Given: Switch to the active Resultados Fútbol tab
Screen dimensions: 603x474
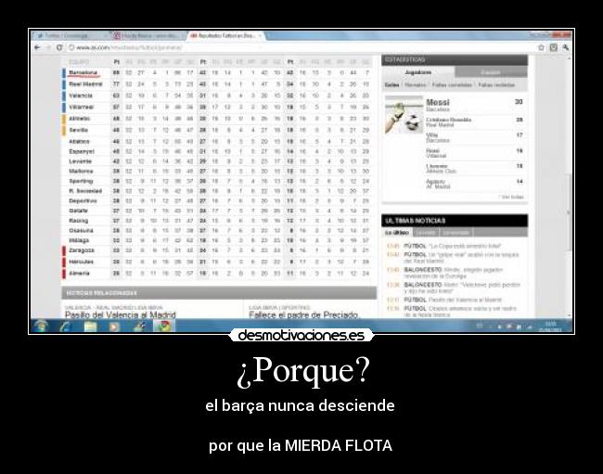Looking at the screenshot, I should [x=225, y=36].
